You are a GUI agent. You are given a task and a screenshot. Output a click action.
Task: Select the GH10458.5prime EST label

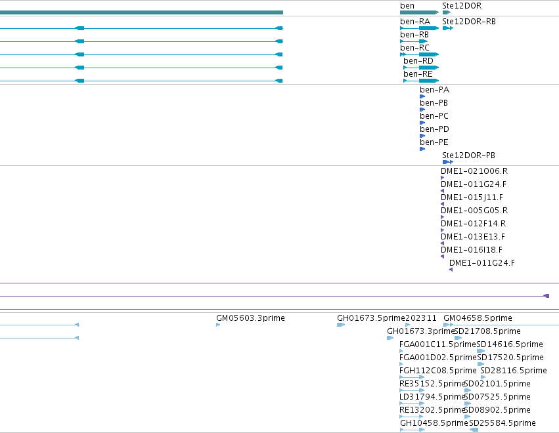434,423
